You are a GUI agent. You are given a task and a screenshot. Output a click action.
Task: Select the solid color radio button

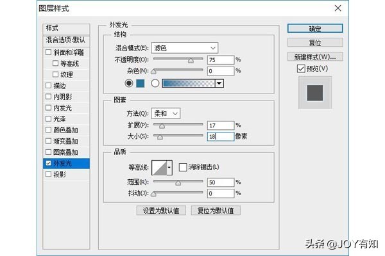click(129, 83)
